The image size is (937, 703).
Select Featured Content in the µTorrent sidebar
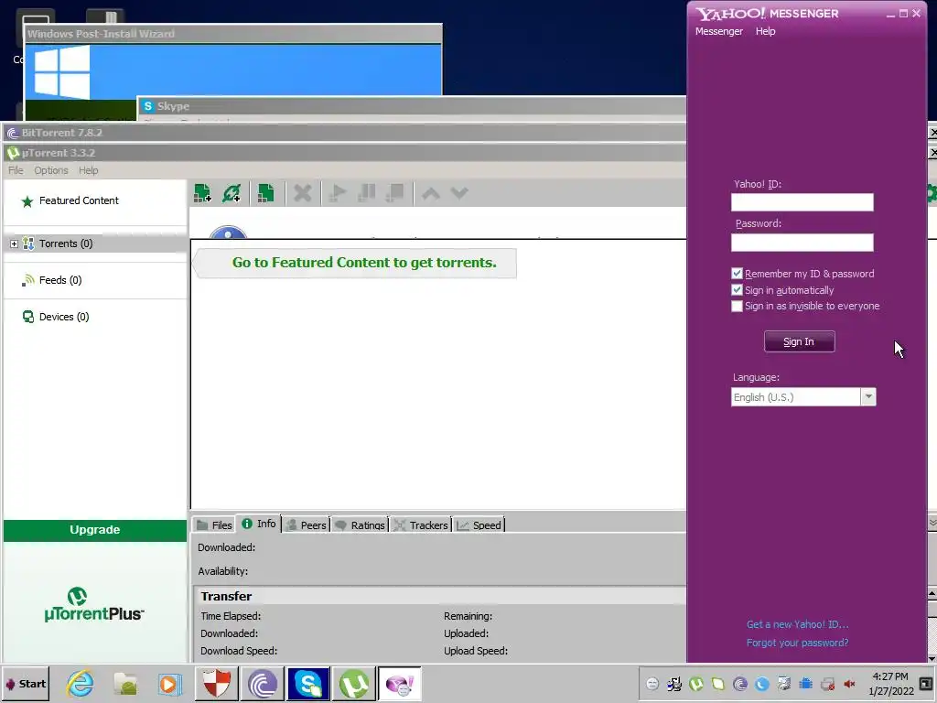pos(79,200)
